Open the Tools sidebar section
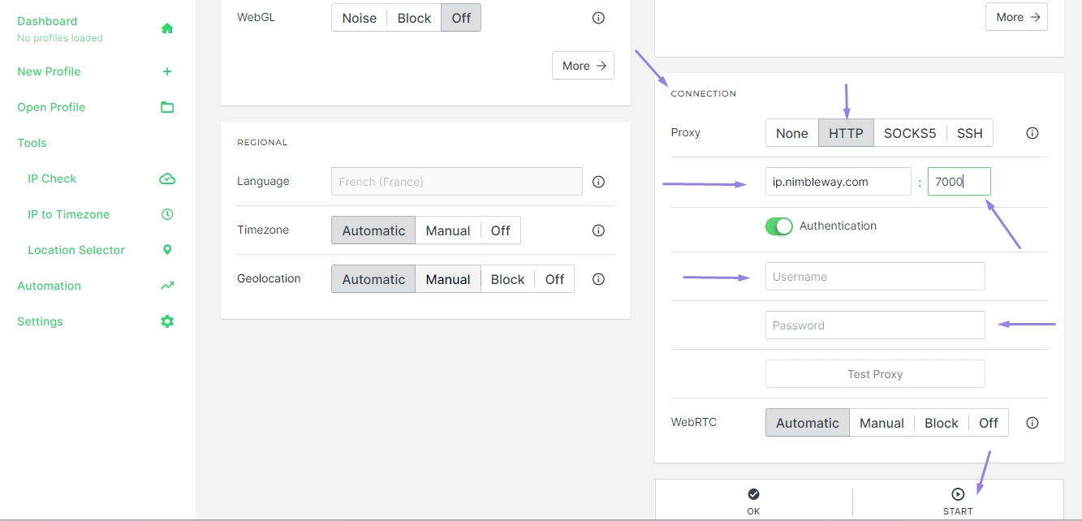The image size is (1082, 521). [32, 143]
